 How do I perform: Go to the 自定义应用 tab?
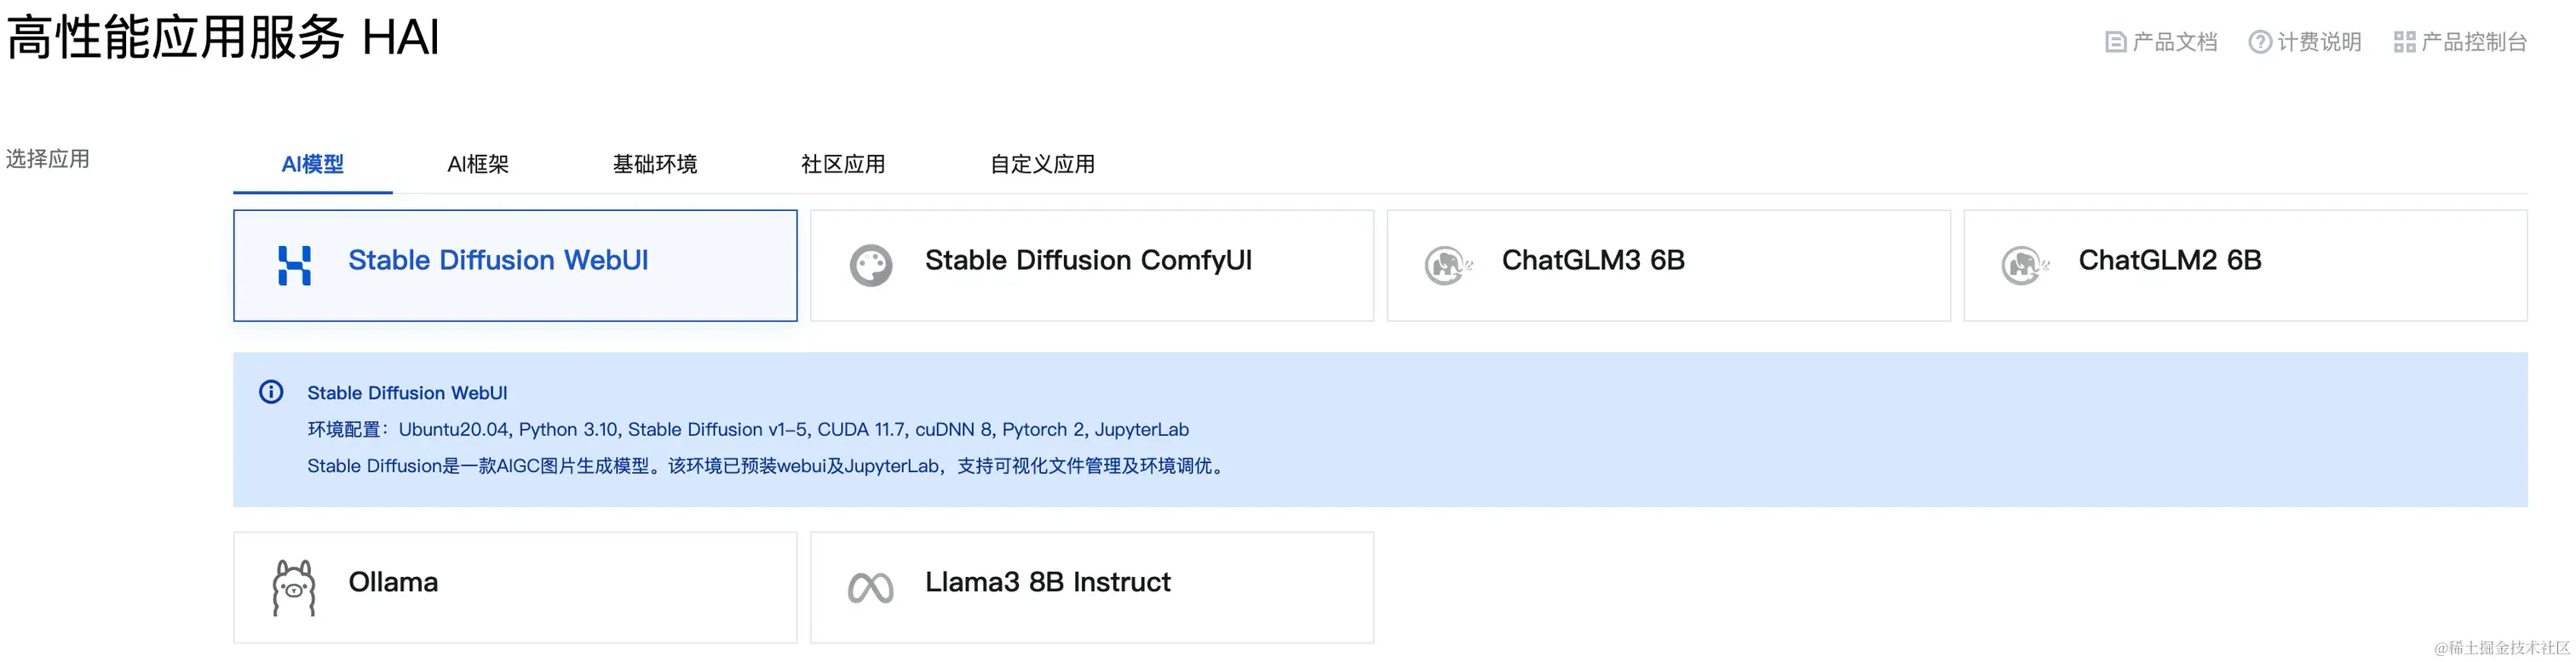pos(1041,163)
